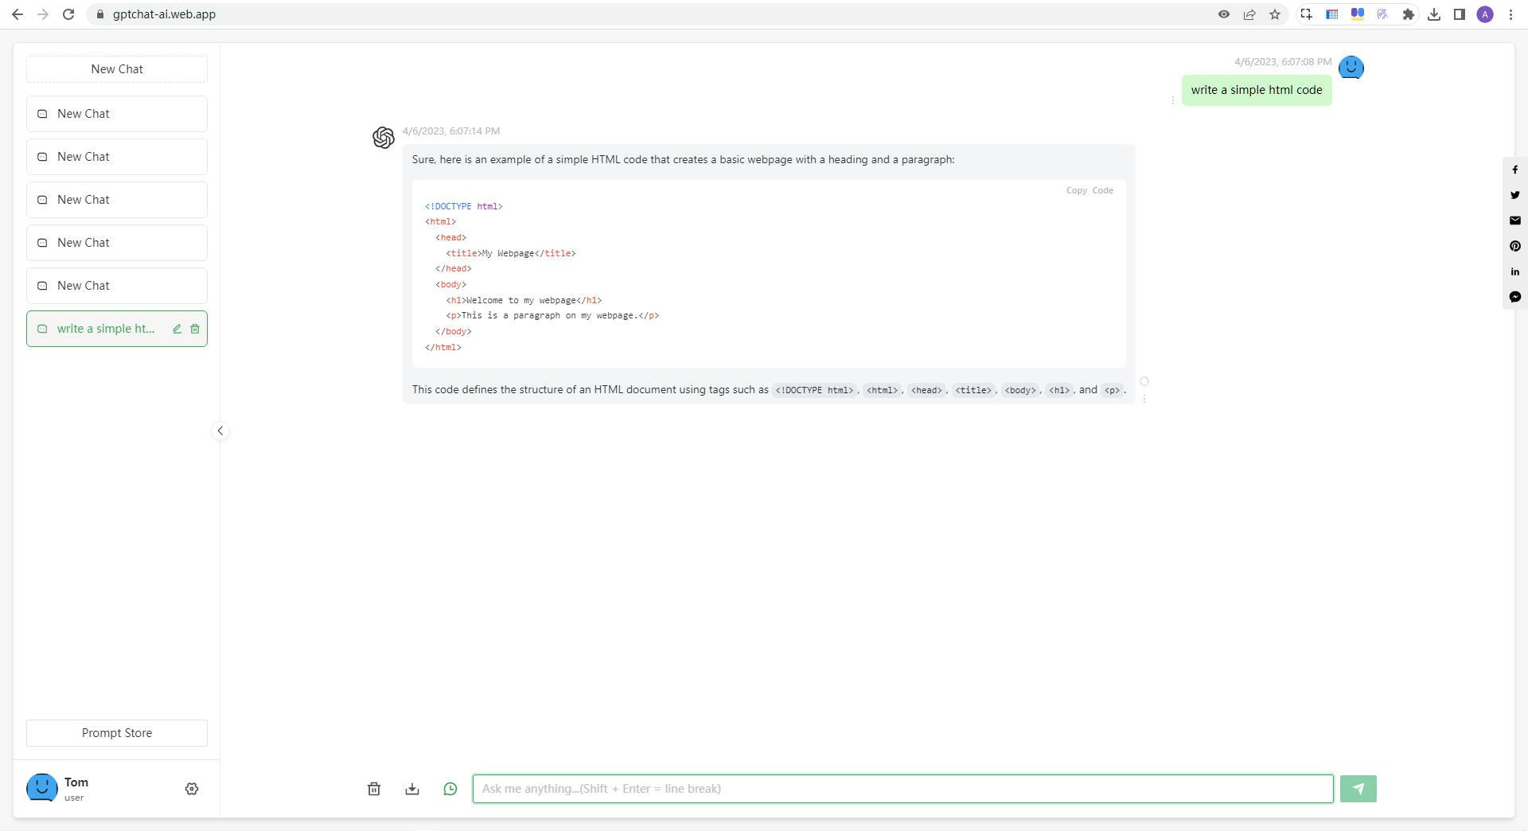Click the 4/6/2023, 6:07:08 PM timestamp
1528x831 pixels.
(1283, 62)
